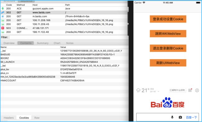Screen dimensions: 202x122
Task: Tap the Baidu search text field
Action: (153, 117)
